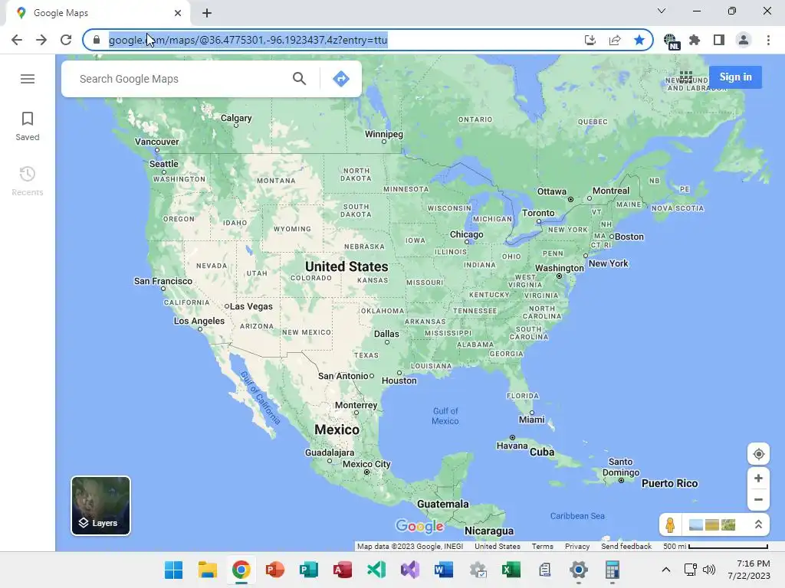Toggle bookmark star for this page
The image size is (785, 588).
point(639,40)
